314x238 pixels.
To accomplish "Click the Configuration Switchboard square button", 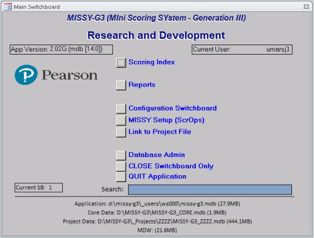I will (121, 109).
